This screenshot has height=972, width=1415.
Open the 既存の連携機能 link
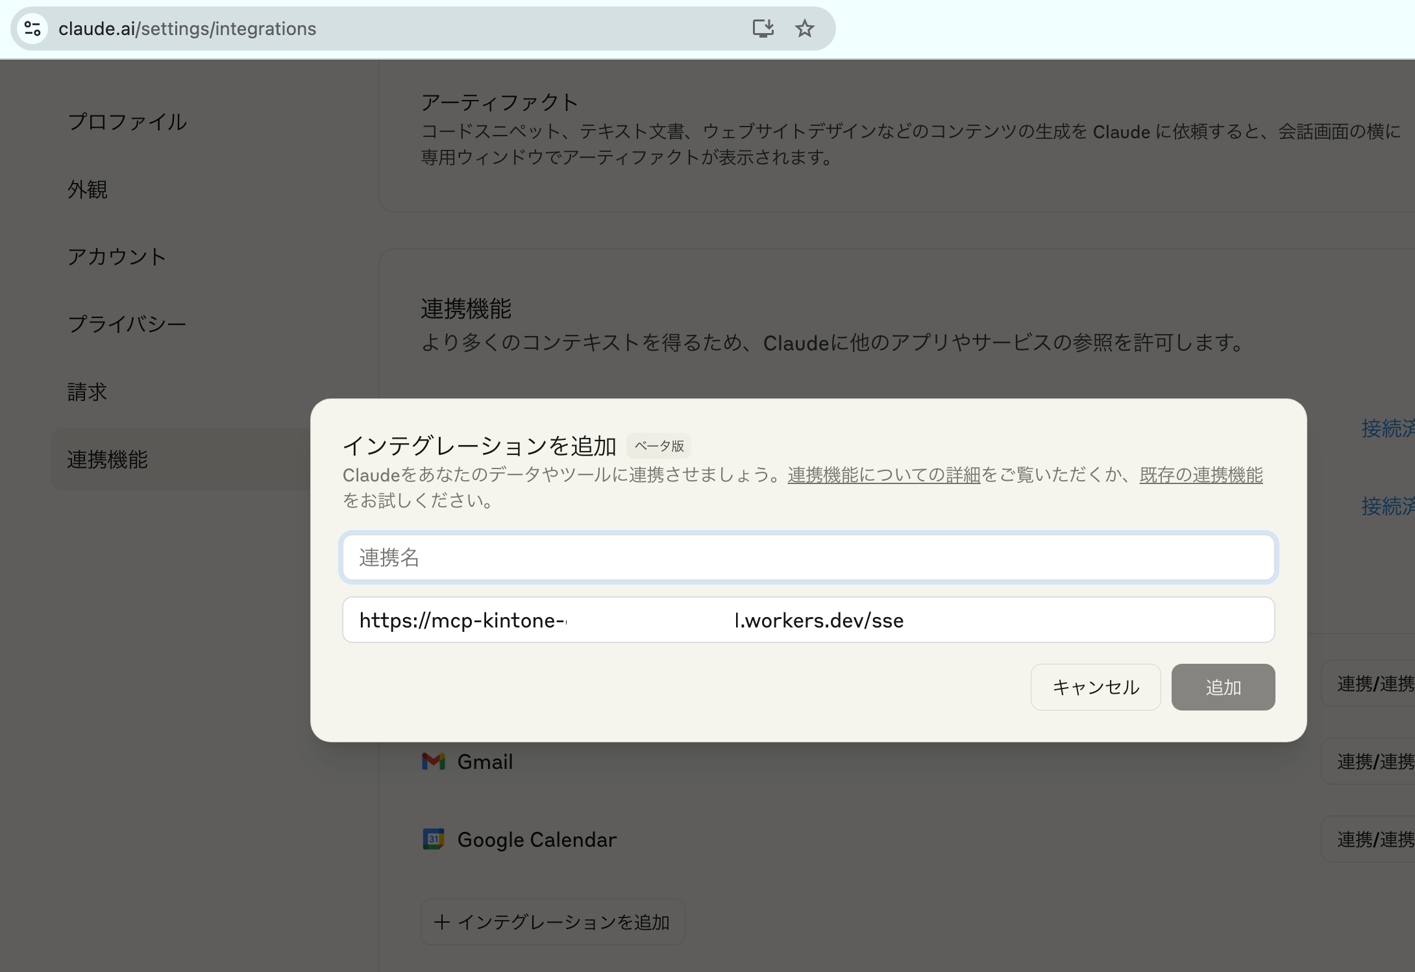pos(1201,475)
